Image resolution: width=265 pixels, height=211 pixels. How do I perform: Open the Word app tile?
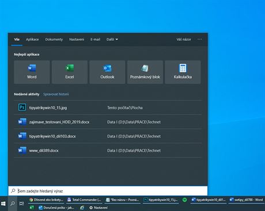(32, 72)
